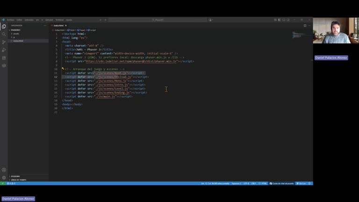Open the Accounts icon in the activity bar
Screen dimensions: 359x202
coord(4,170)
